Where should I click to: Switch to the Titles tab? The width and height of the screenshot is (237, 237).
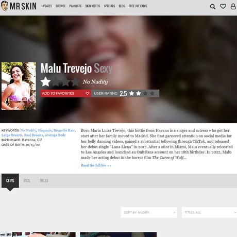click(x=44, y=181)
